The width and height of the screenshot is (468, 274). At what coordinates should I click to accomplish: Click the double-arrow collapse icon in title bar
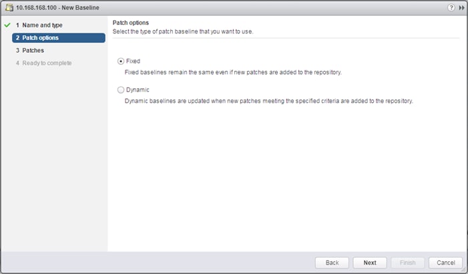pyautogui.click(x=462, y=8)
